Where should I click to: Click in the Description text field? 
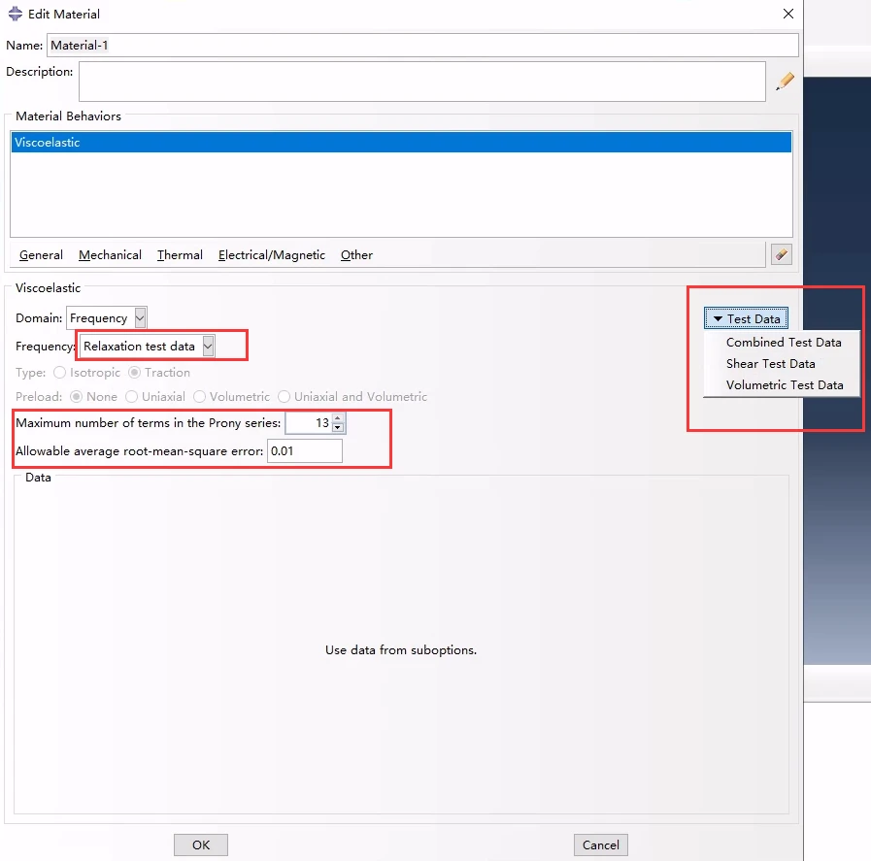point(422,82)
